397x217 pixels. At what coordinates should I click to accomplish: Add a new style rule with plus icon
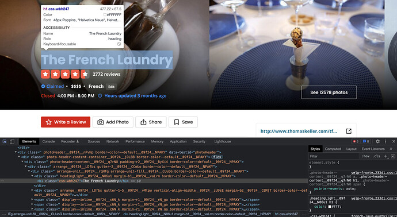[x=385, y=156]
